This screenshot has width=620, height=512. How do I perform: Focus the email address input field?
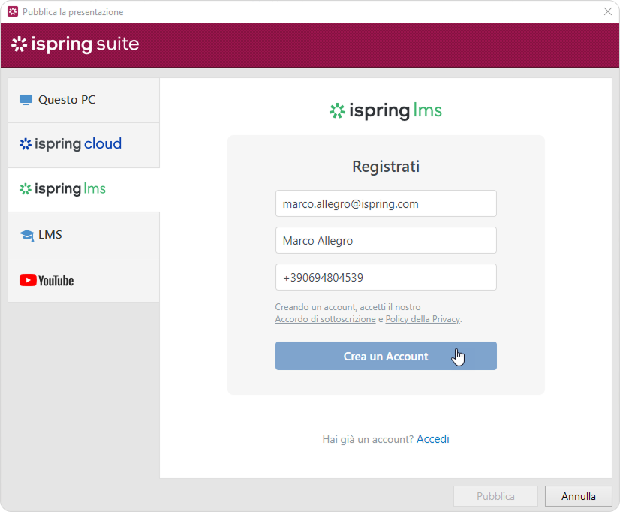click(x=386, y=203)
